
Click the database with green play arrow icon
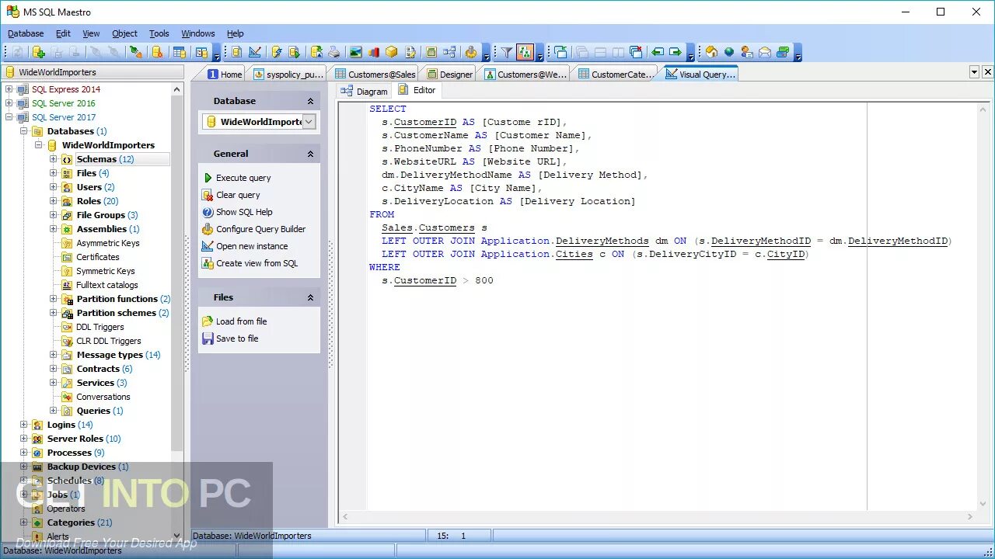(294, 52)
